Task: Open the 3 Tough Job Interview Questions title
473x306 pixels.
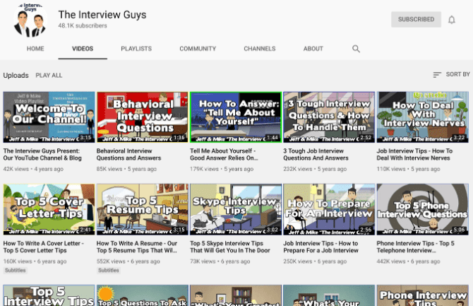Action: pyautogui.click(x=316, y=154)
